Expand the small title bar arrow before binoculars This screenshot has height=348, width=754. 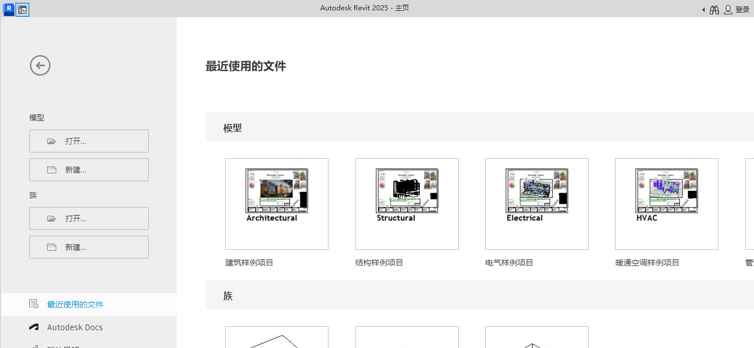703,10
